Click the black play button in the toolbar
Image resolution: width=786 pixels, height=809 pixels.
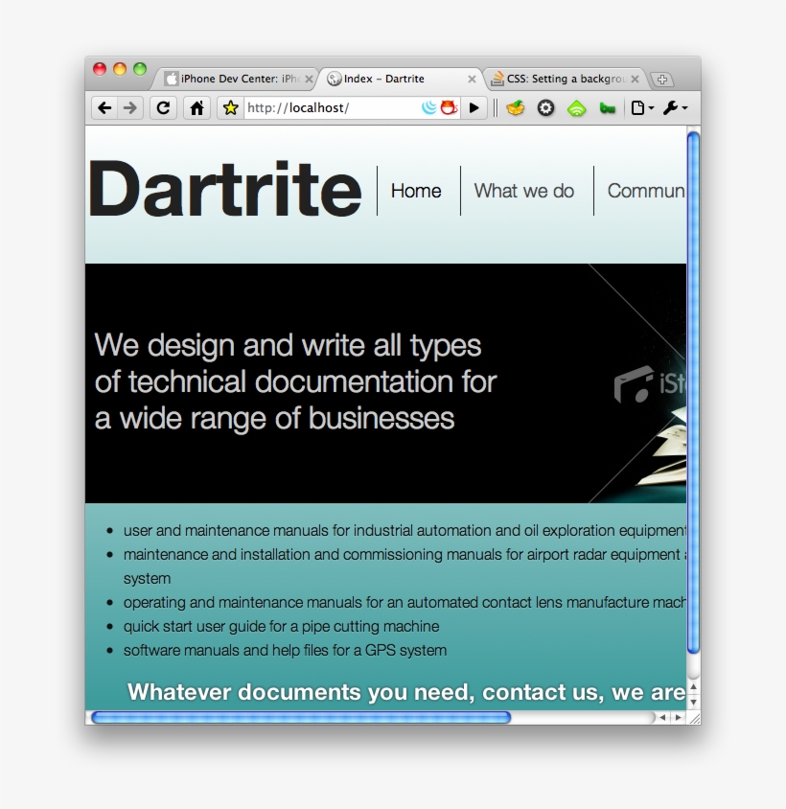pos(474,107)
